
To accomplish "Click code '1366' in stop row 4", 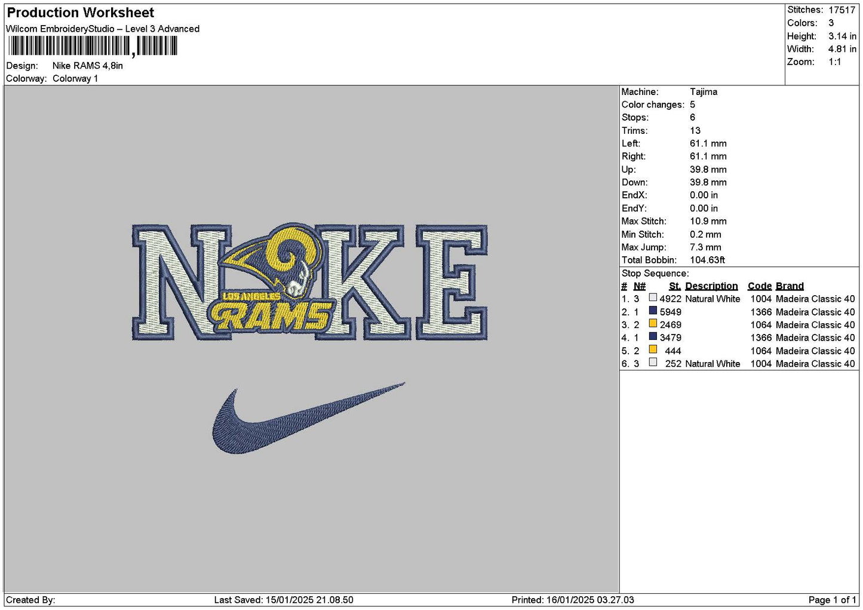I will pos(761,338).
